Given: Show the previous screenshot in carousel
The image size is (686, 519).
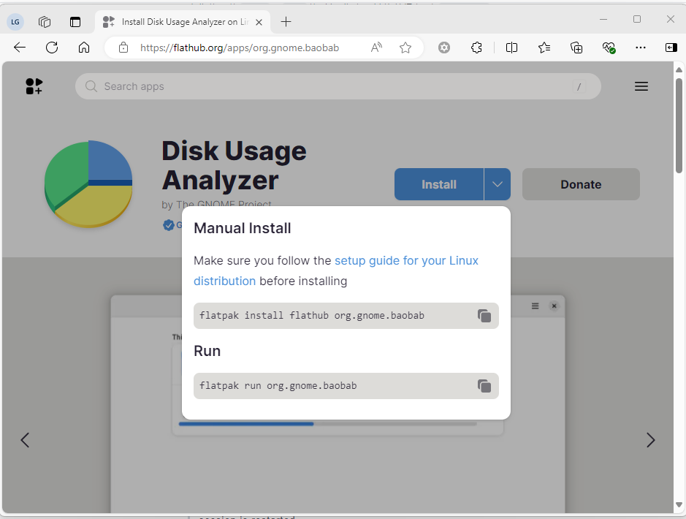Looking at the screenshot, I should pyautogui.click(x=25, y=440).
